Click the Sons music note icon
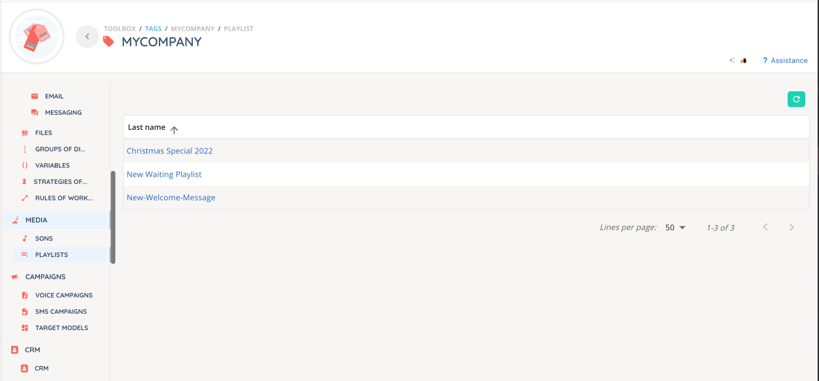819x381 pixels. coord(25,239)
